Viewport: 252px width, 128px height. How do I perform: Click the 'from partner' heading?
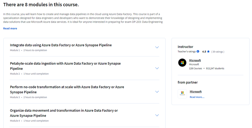[188, 82]
